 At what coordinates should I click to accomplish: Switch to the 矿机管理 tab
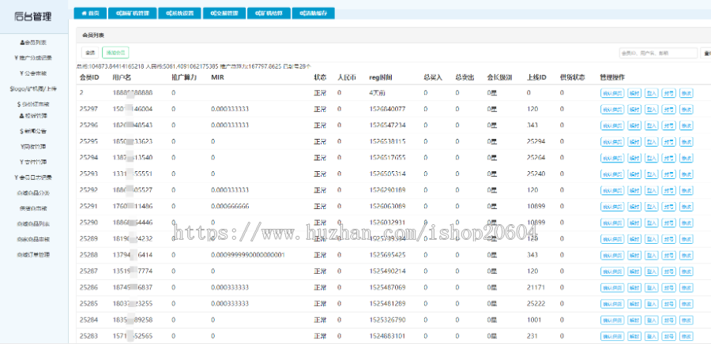(133, 13)
